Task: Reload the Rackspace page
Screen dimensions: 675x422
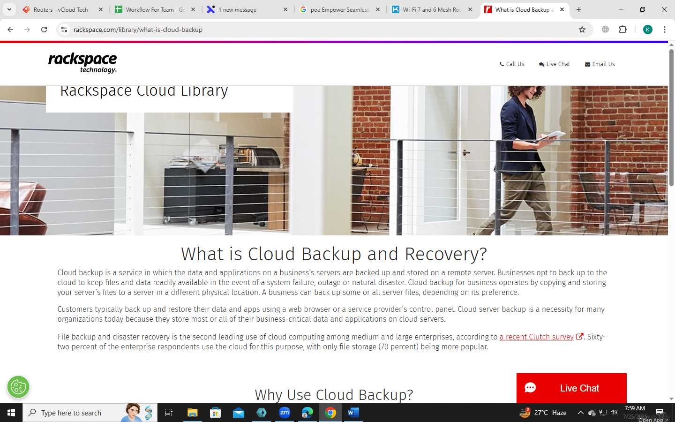Action: 44,30
